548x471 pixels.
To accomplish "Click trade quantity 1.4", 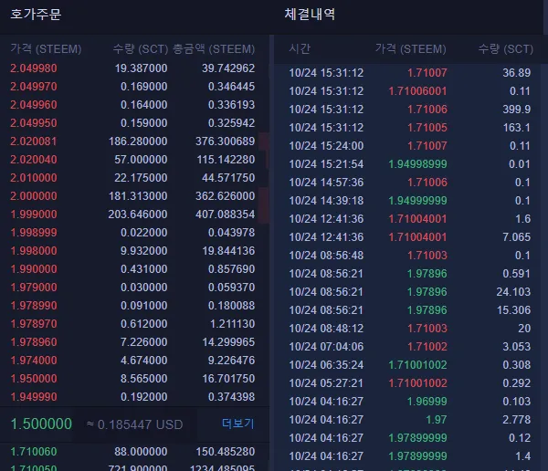I will (x=522, y=456).
